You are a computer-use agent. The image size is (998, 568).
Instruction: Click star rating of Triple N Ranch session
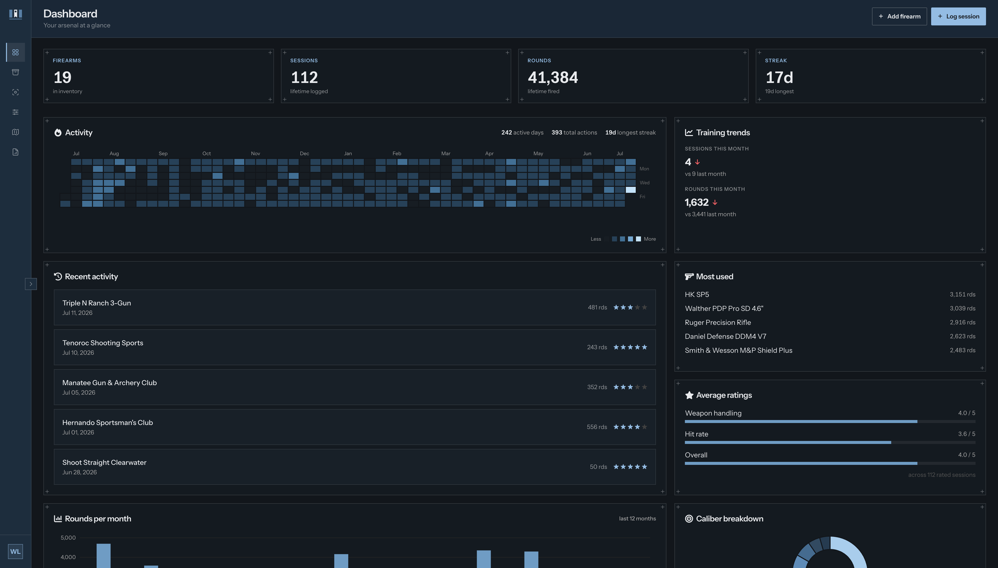pyautogui.click(x=630, y=307)
